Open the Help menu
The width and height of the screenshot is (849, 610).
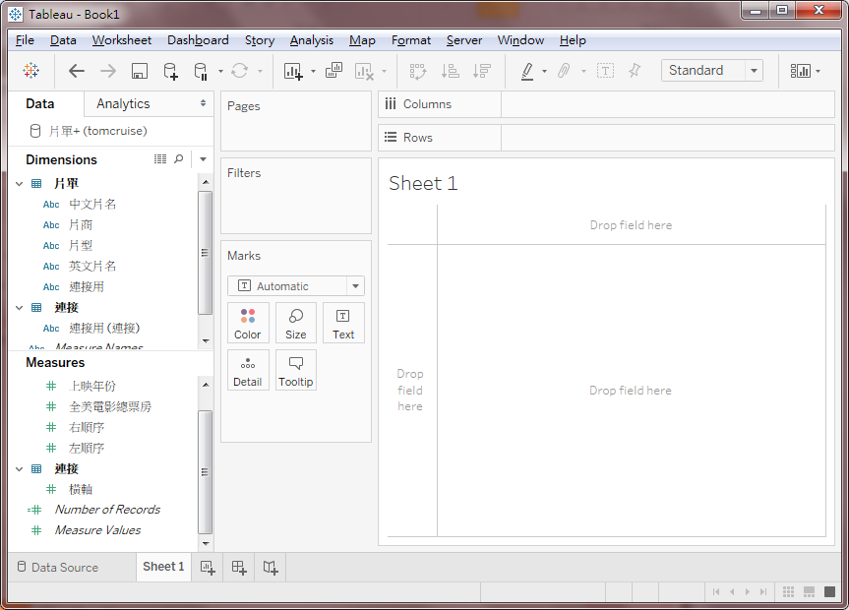(x=573, y=40)
